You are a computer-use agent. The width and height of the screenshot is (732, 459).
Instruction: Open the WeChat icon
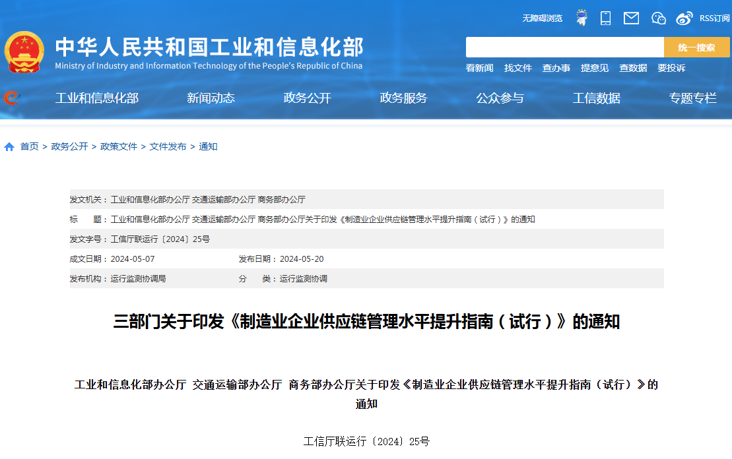click(658, 18)
